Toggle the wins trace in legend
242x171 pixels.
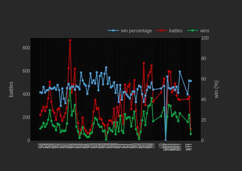[198, 31]
